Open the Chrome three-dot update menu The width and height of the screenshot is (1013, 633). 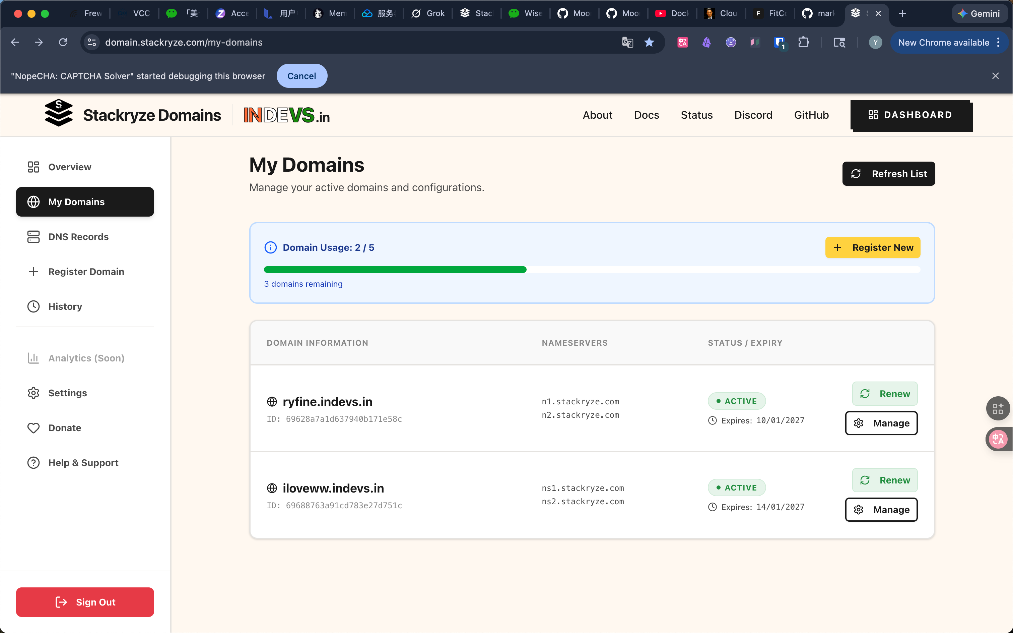coord(998,42)
